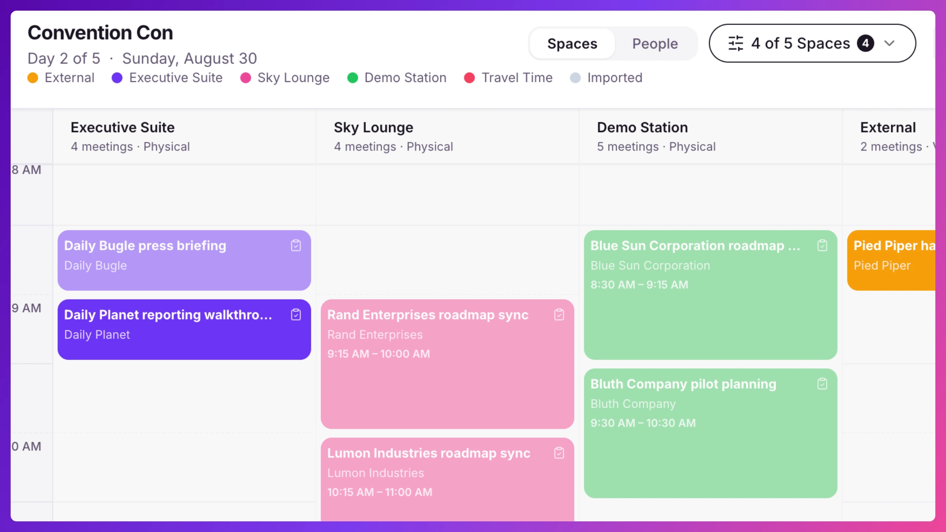Click 'Daily Planet' company subtitle
This screenshot has height=532, width=946.
point(97,335)
